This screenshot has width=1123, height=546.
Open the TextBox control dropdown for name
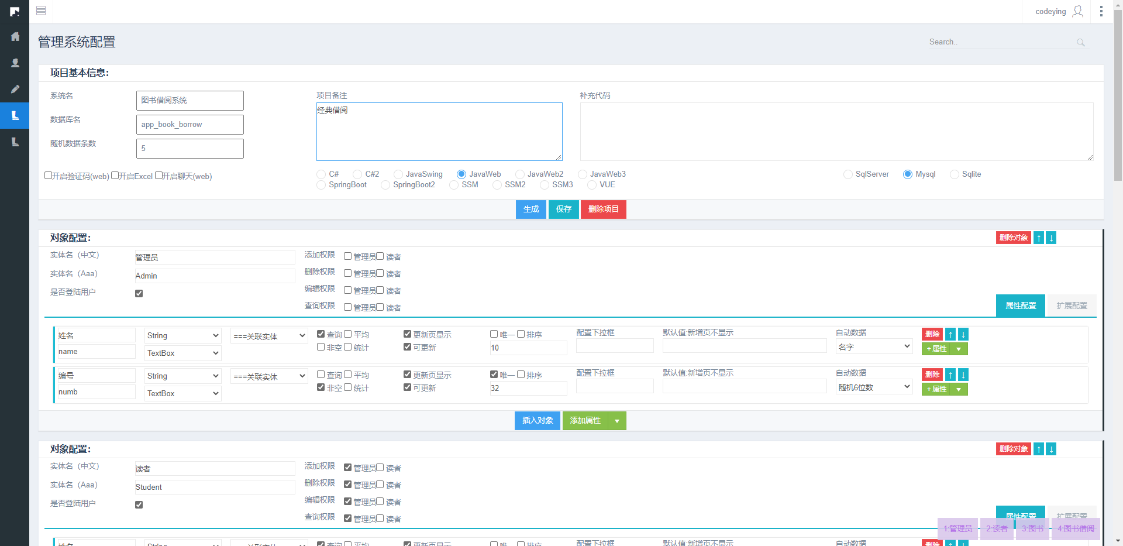(183, 353)
